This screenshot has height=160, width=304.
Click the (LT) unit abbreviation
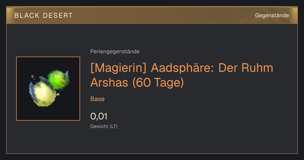[x=113, y=126]
